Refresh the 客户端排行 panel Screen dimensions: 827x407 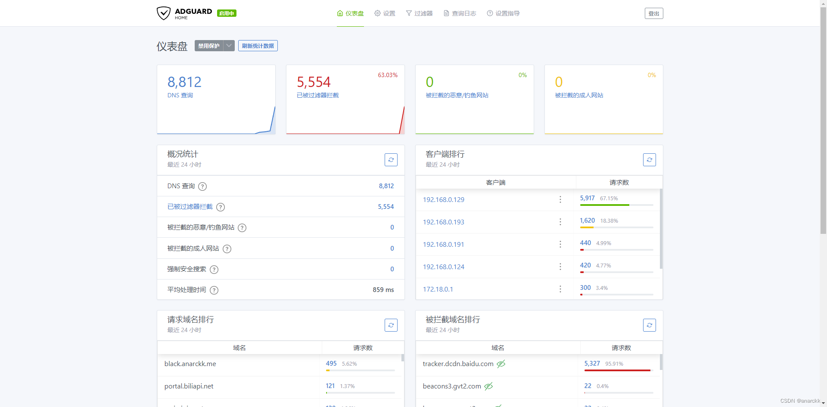649,160
